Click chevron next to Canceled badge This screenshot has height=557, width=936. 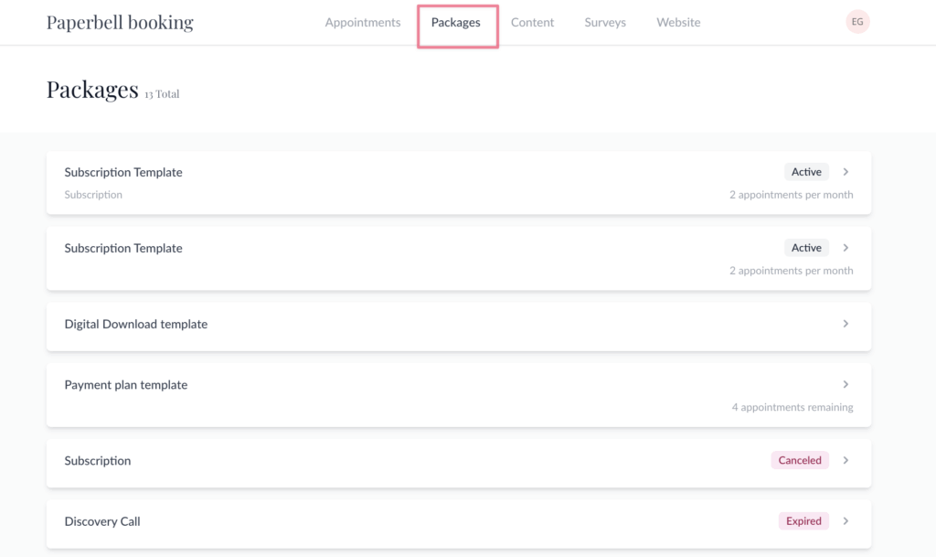coord(846,461)
